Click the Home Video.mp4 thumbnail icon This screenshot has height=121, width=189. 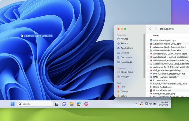point(151,90)
